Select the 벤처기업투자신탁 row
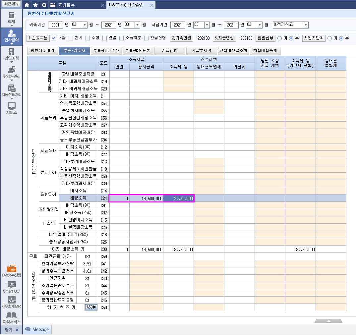This screenshot has height=335, width=356. (58, 263)
